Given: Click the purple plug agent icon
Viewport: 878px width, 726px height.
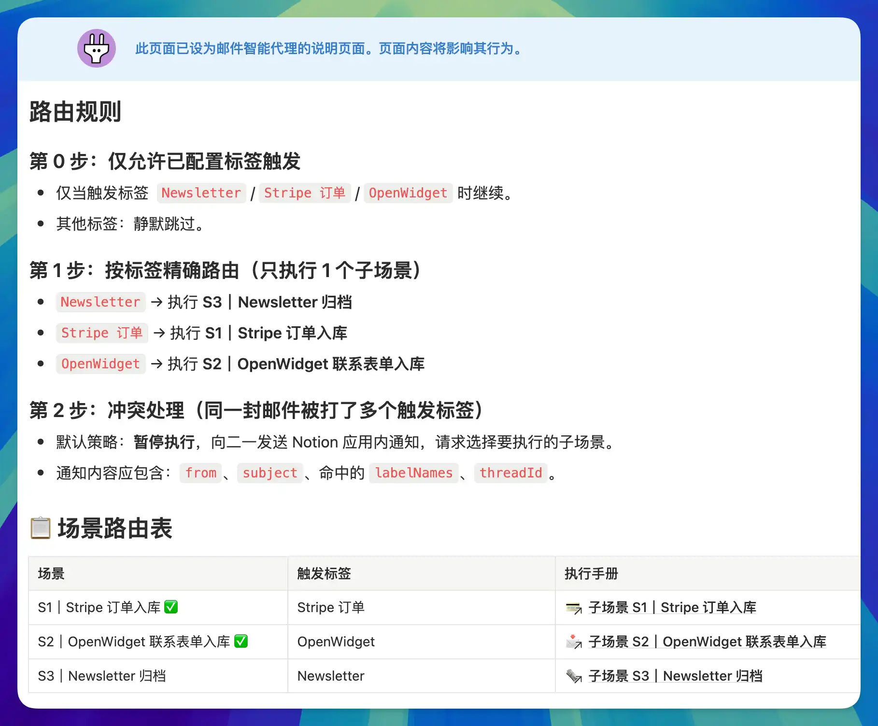Looking at the screenshot, I should click(x=97, y=48).
